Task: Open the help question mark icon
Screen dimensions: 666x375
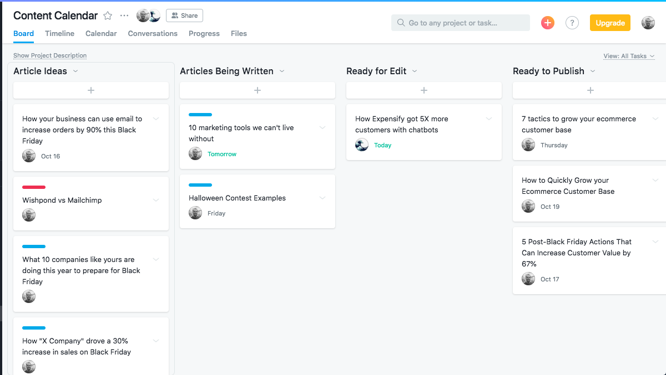Action: point(572,23)
